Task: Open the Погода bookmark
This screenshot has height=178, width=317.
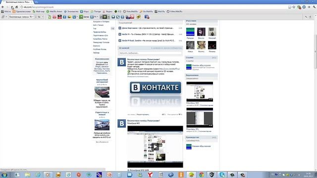Action: tap(96, 11)
